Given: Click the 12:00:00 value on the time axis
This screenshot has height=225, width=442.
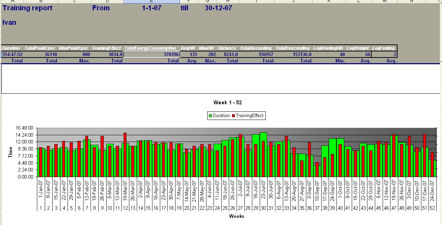Looking at the screenshot, I should coord(25,142).
